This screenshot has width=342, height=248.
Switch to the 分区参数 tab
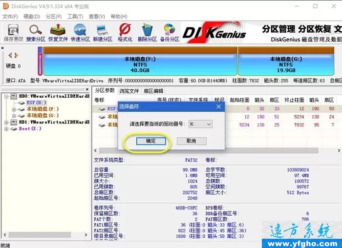click(105, 90)
